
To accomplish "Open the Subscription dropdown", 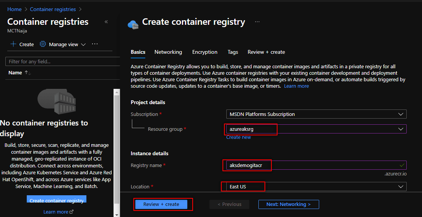I will click(x=316, y=114).
